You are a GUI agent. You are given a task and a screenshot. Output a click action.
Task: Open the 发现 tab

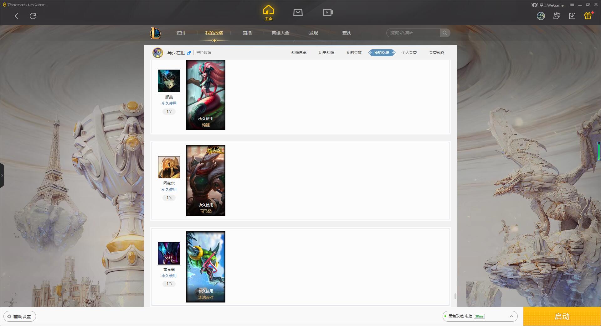[314, 33]
